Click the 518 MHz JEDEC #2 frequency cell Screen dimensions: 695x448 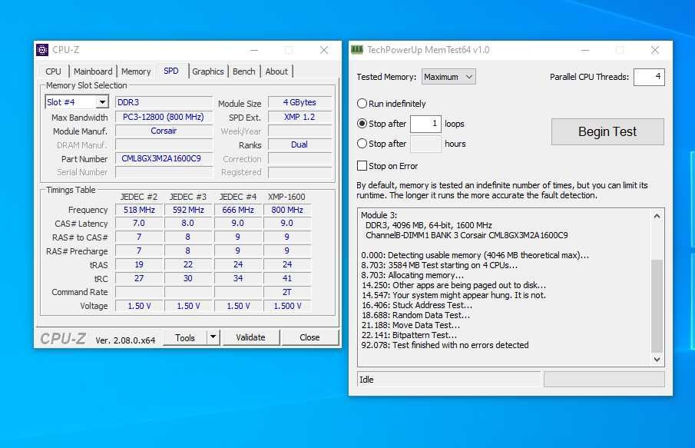pyautogui.click(x=139, y=210)
